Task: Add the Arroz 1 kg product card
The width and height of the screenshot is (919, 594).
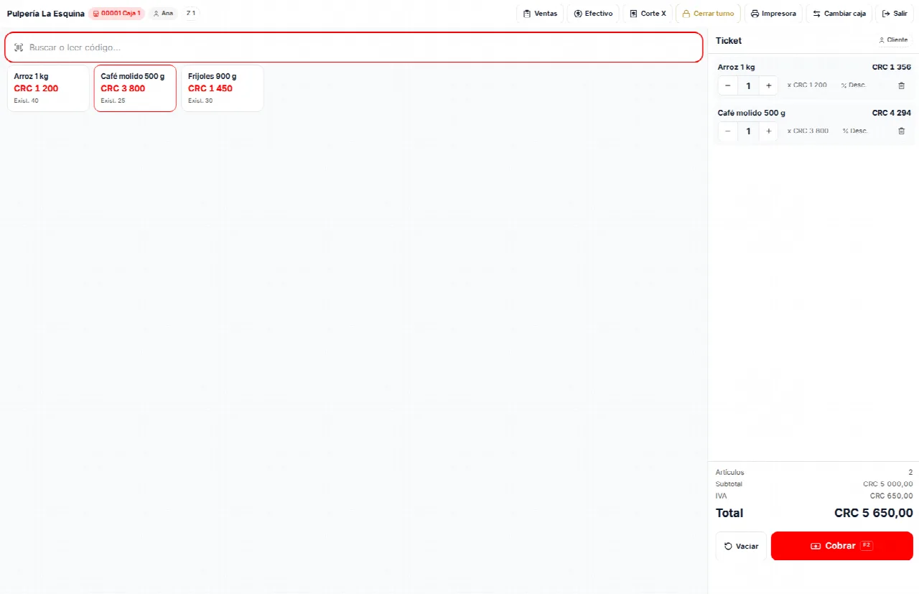Action: tap(48, 88)
